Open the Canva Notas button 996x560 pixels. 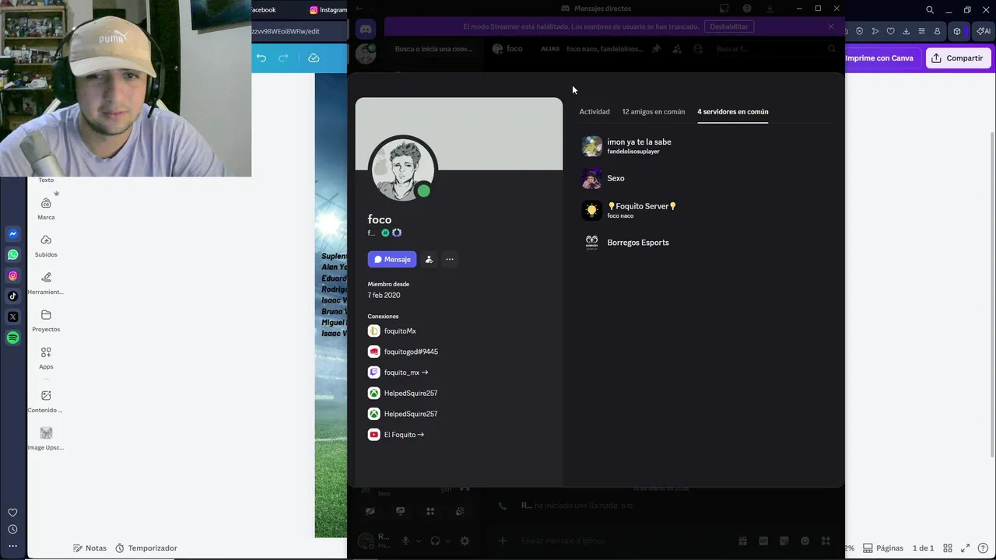[x=89, y=548]
